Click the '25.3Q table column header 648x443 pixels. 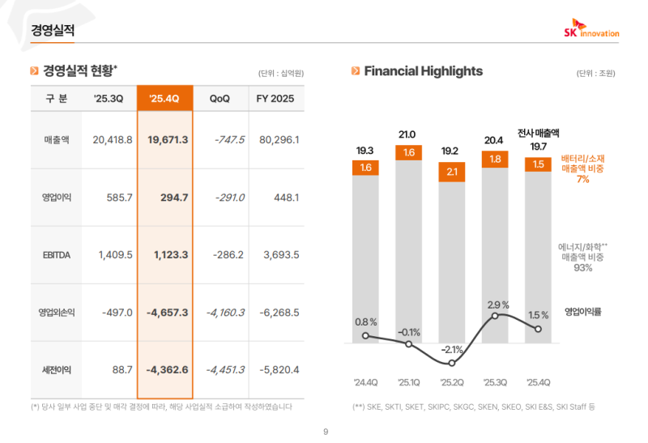tap(109, 98)
